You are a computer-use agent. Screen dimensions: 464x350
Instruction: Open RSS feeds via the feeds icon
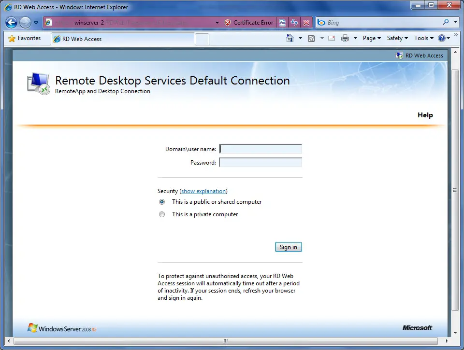point(311,38)
